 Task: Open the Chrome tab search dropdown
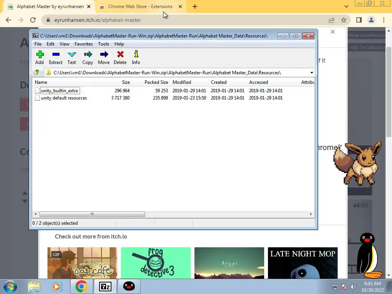[x=346, y=7]
